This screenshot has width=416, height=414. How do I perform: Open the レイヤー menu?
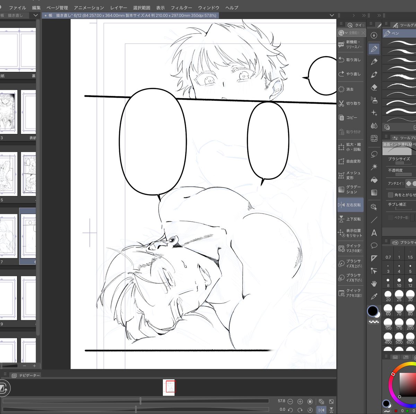(x=119, y=8)
